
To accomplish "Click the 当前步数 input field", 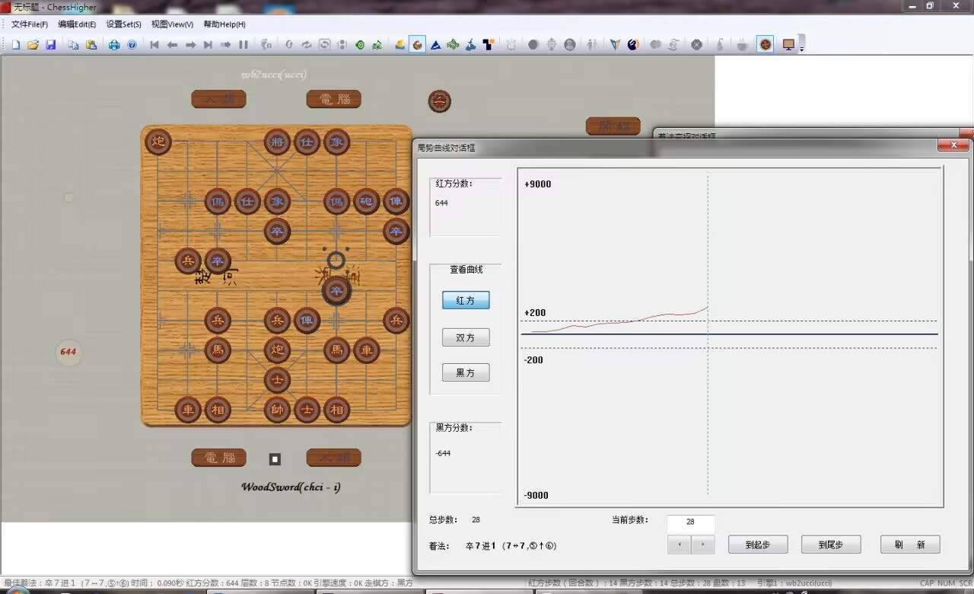I will 690,523.
